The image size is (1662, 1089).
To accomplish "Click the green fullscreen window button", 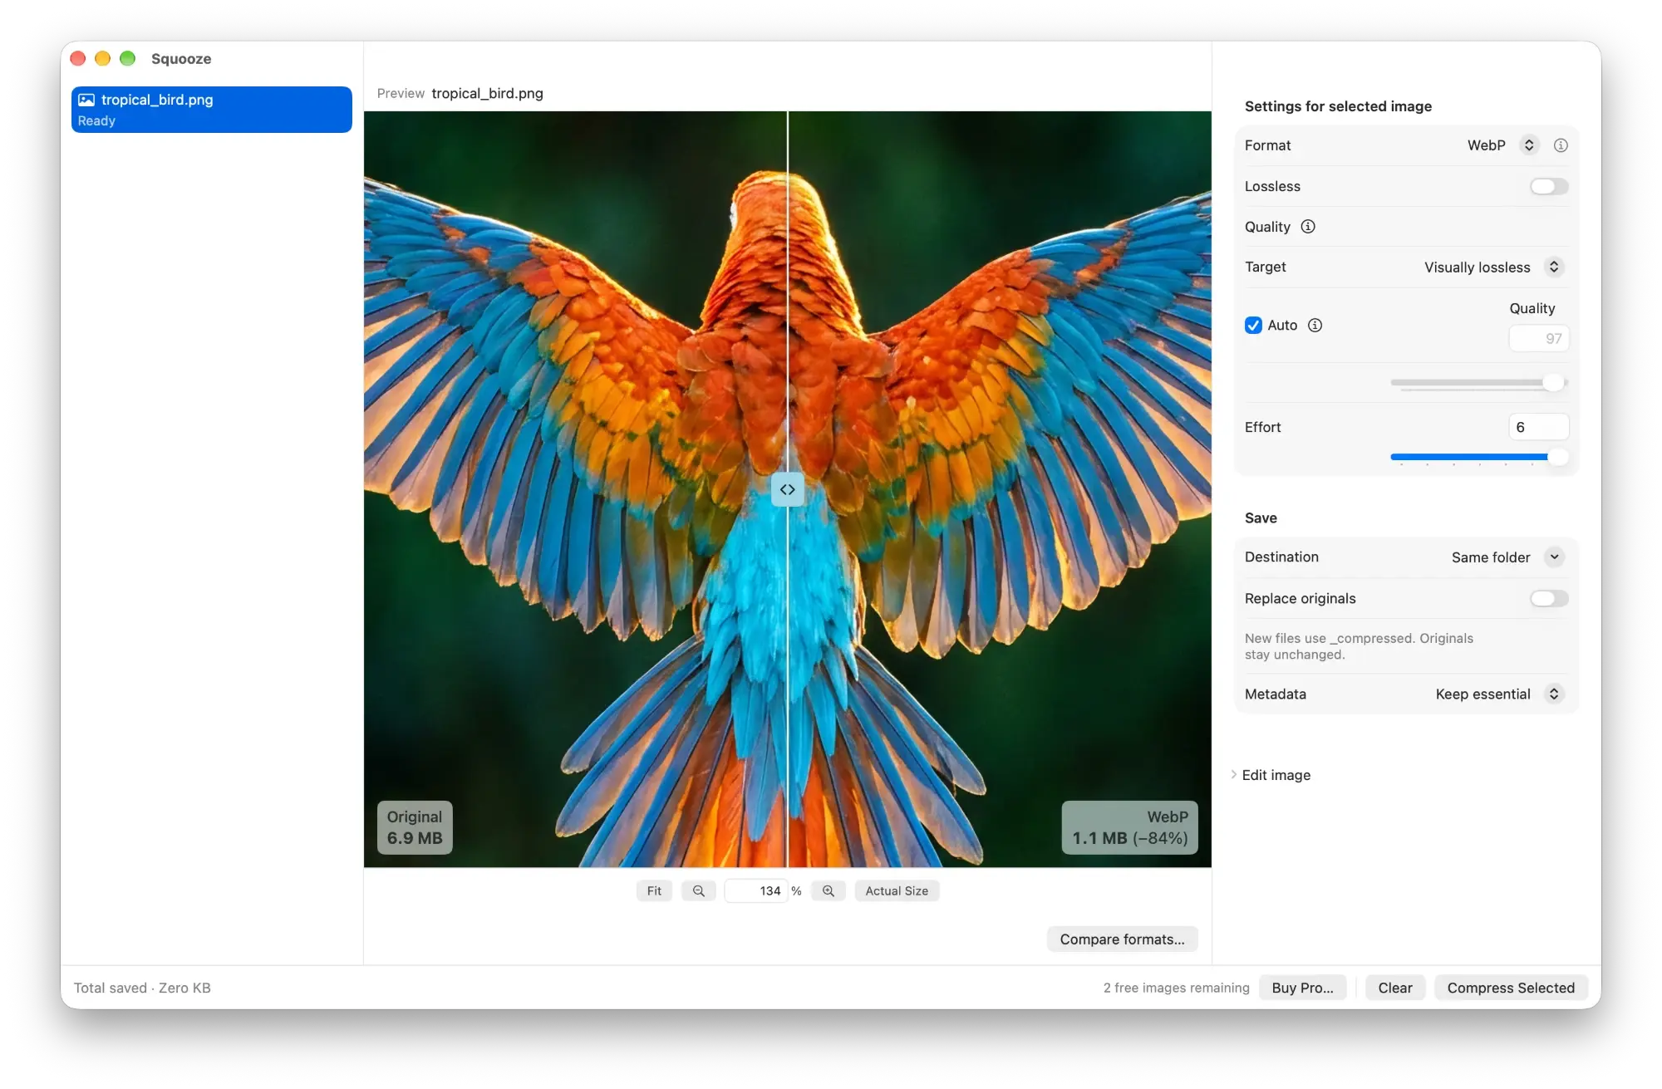I will click(127, 58).
